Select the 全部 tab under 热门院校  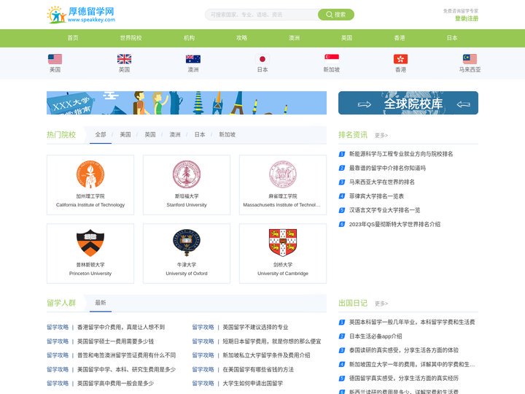(101, 135)
